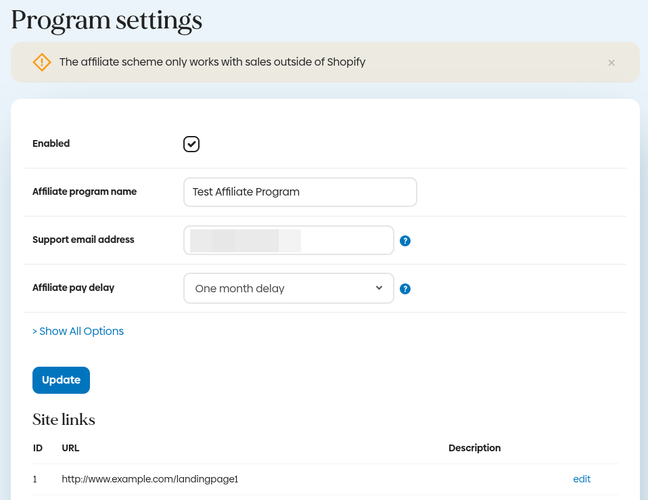Edit the Affiliate program name field
648x500 pixels.
tap(300, 192)
